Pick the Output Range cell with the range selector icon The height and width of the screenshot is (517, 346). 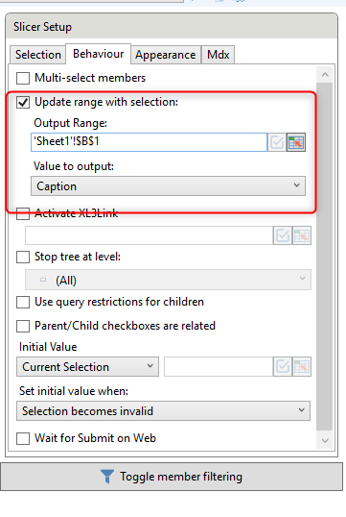(x=296, y=142)
